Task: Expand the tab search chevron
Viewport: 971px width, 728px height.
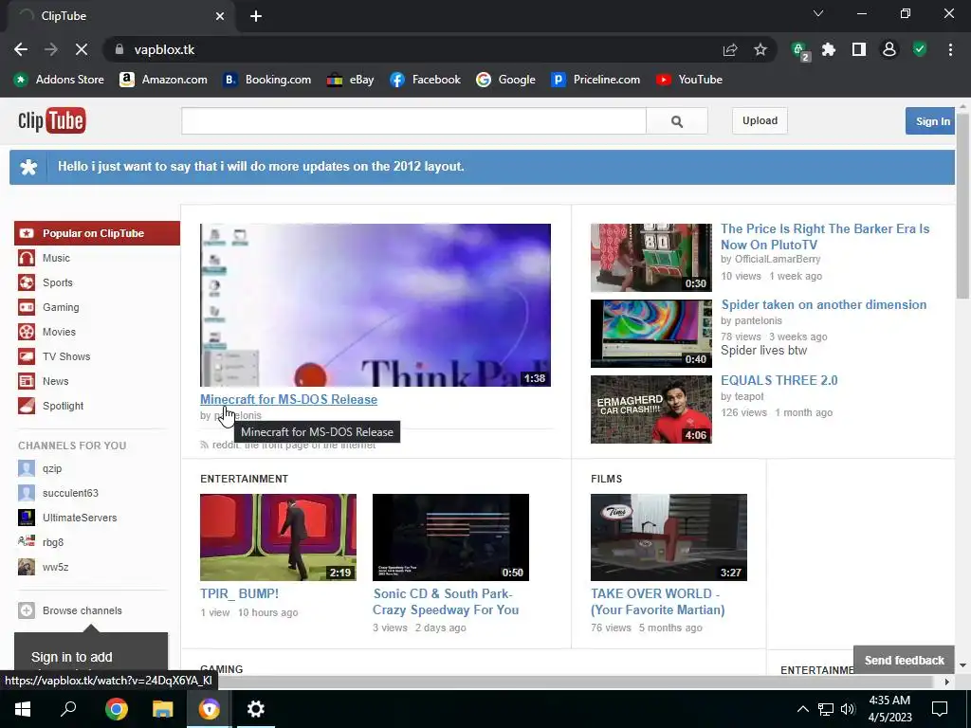Action: pos(818,13)
